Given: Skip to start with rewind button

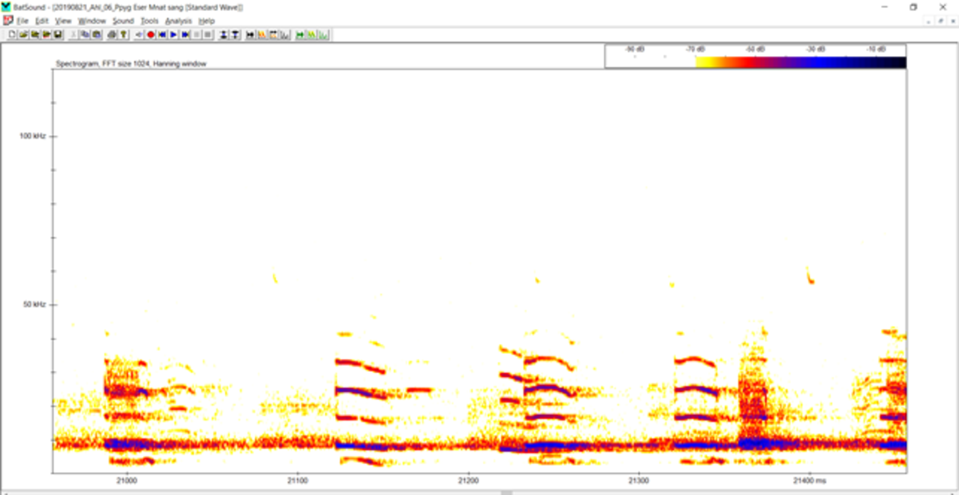Looking at the screenshot, I should point(162,35).
